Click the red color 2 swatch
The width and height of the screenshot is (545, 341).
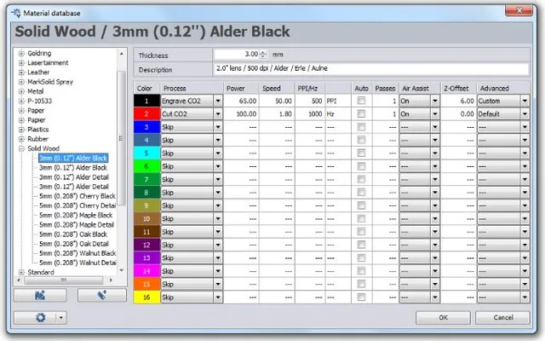[x=146, y=113]
